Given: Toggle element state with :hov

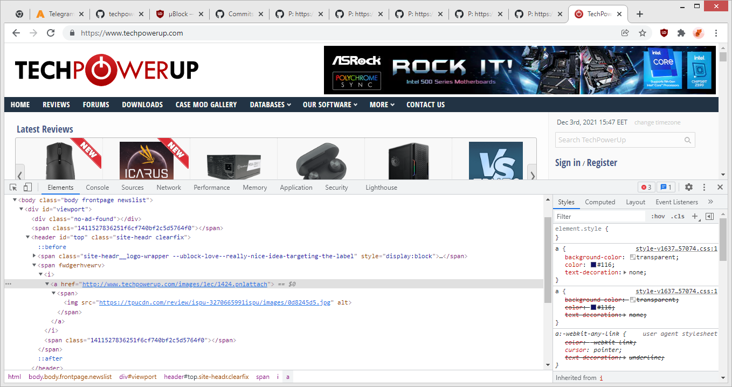Looking at the screenshot, I should (x=658, y=216).
